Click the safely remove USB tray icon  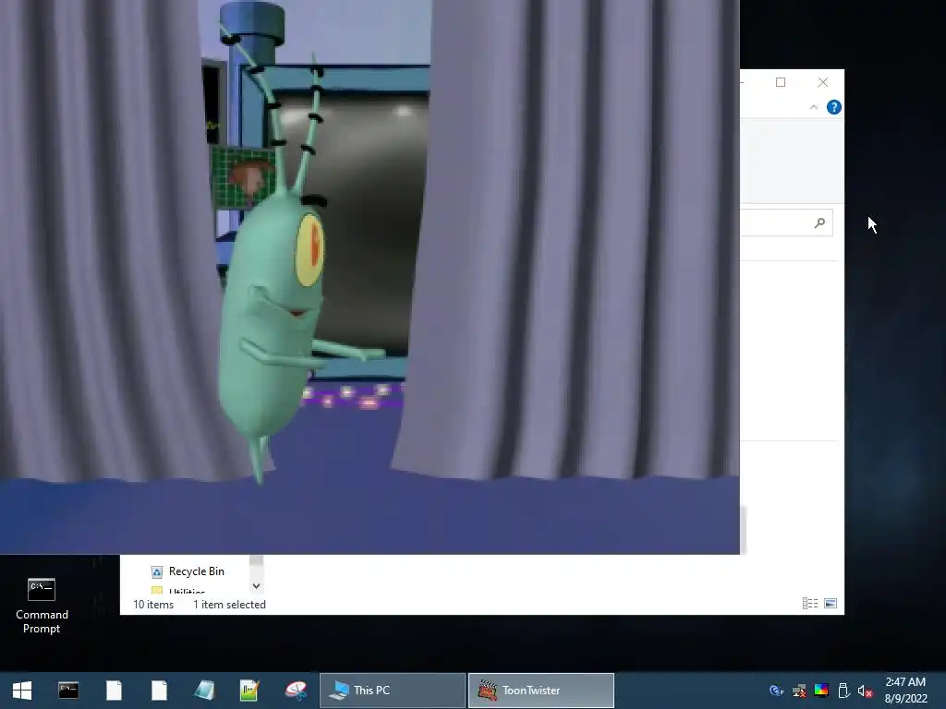point(843,691)
